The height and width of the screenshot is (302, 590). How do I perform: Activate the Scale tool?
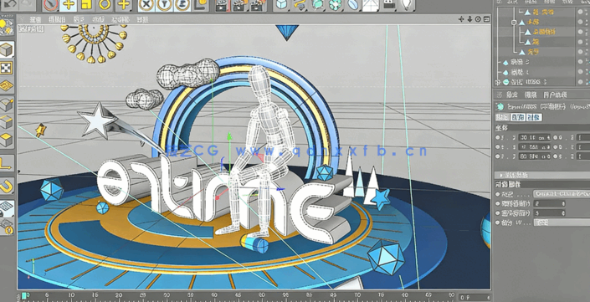[86, 4]
